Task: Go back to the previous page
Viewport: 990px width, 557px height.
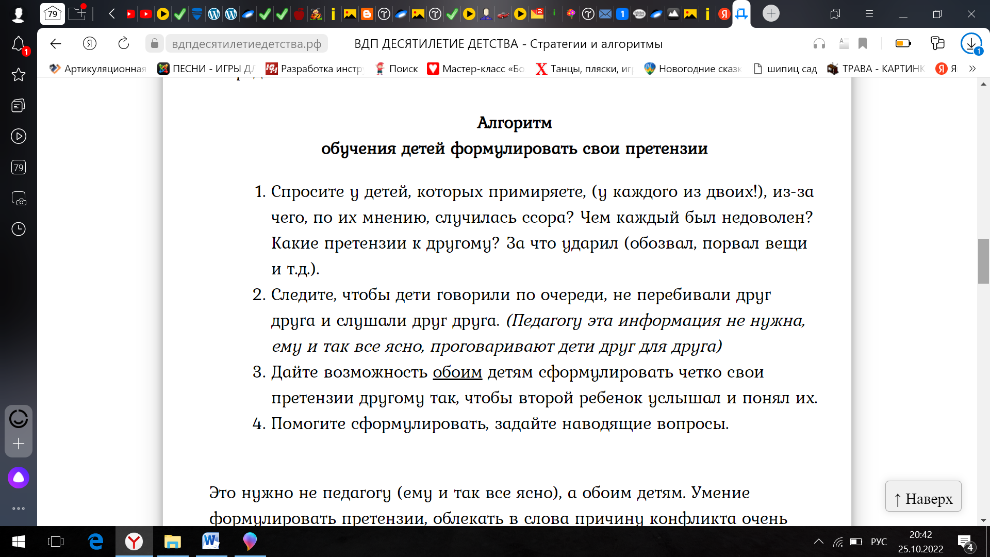Action: coord(56,44)
